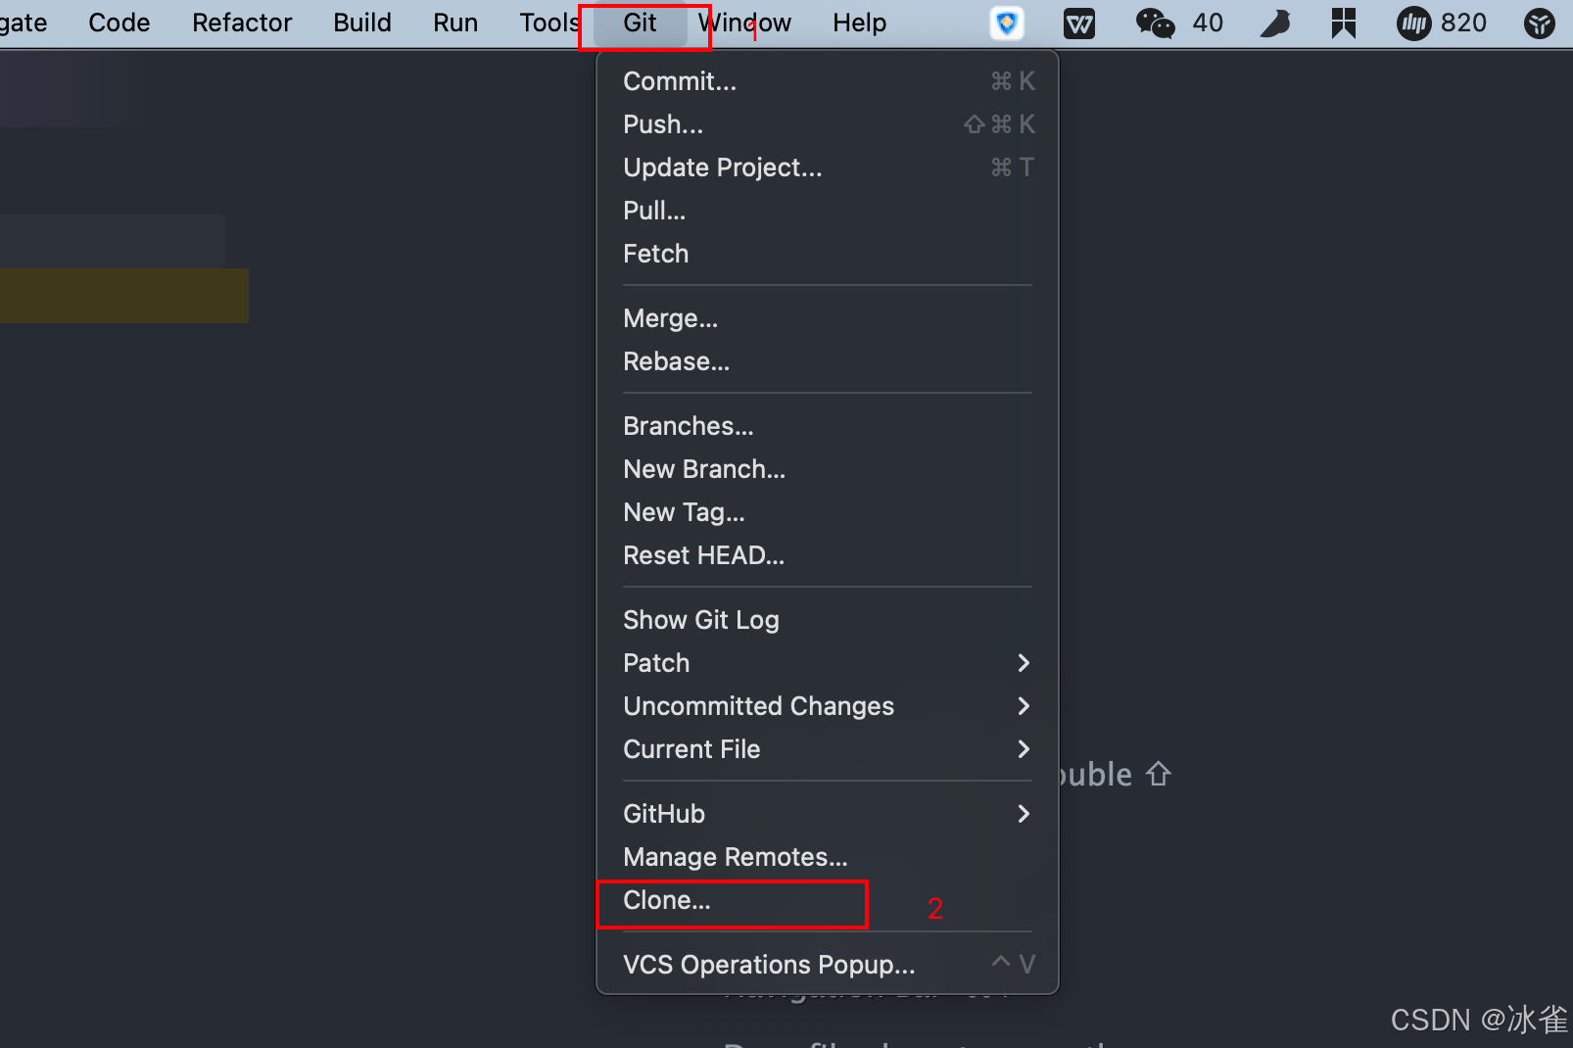Image resolution: width=1573 pixels, height=1048 pixels.
Task: Expand Current File submenu arrow
Action: click(x=1024, y=749)
